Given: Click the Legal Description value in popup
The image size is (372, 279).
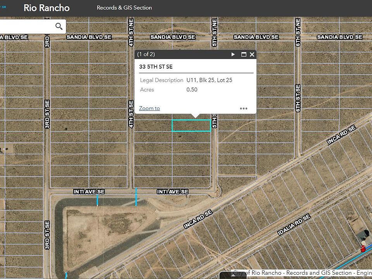Looking at the screenshot, I should [209, 80].
